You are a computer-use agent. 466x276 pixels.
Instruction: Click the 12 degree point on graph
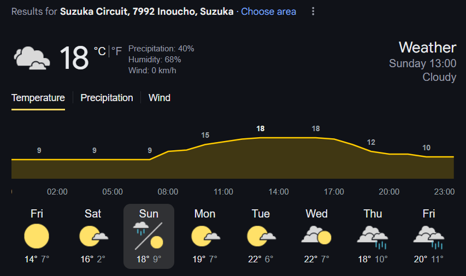coord(371,143)
